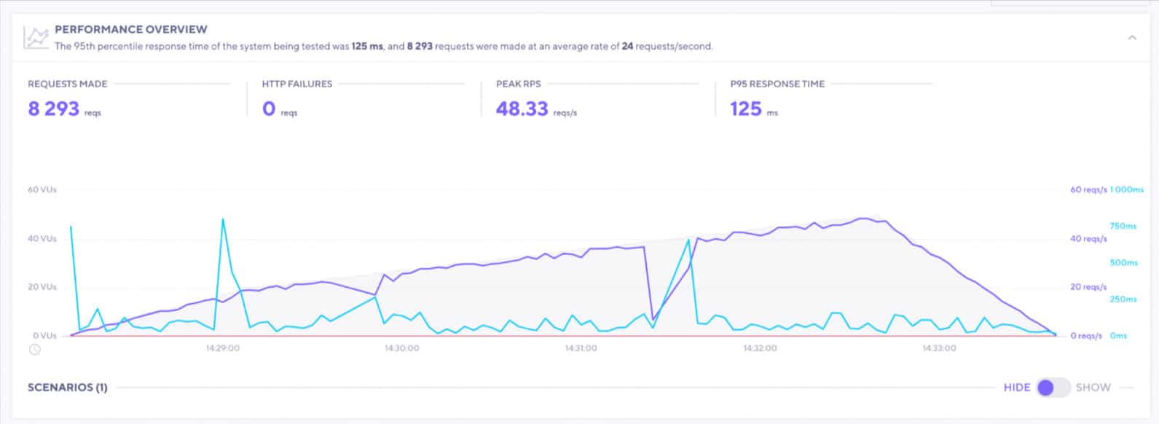Click the SHOW label beside the switch
The image size is (1159, 424).
pos(1093,388)
